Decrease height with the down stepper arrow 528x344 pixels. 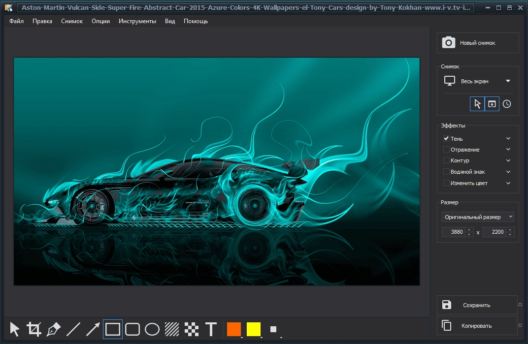click(510, 234)
